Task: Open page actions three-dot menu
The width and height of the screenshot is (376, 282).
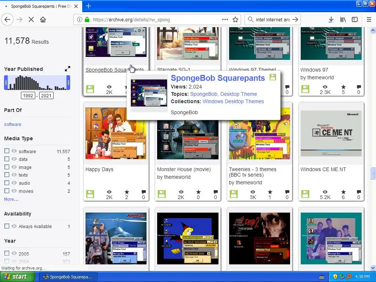Action: point(225,19)
